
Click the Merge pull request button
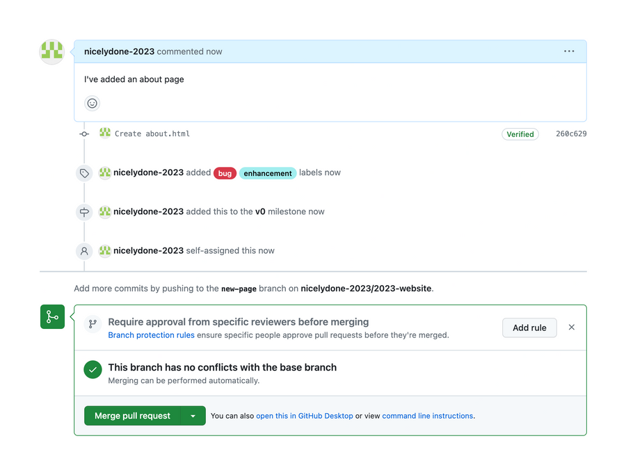(x=132, y=415)
